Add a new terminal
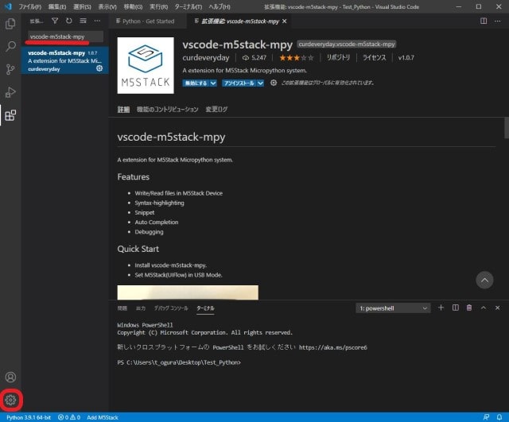This screenshot has width=509, height=422. click(x=441, y=308)
